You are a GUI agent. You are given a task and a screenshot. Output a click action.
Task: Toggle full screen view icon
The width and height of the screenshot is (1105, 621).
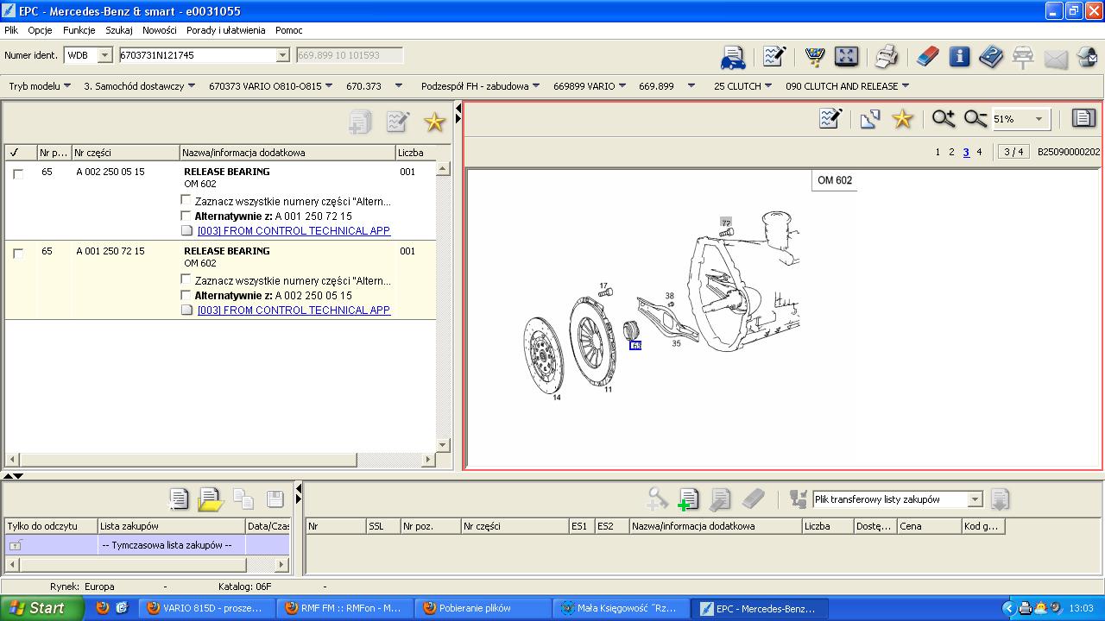(x=847, y=57)
